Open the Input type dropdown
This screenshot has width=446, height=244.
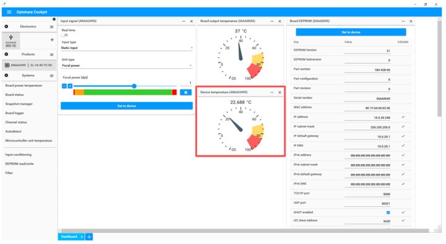click(x=127, y=48)
